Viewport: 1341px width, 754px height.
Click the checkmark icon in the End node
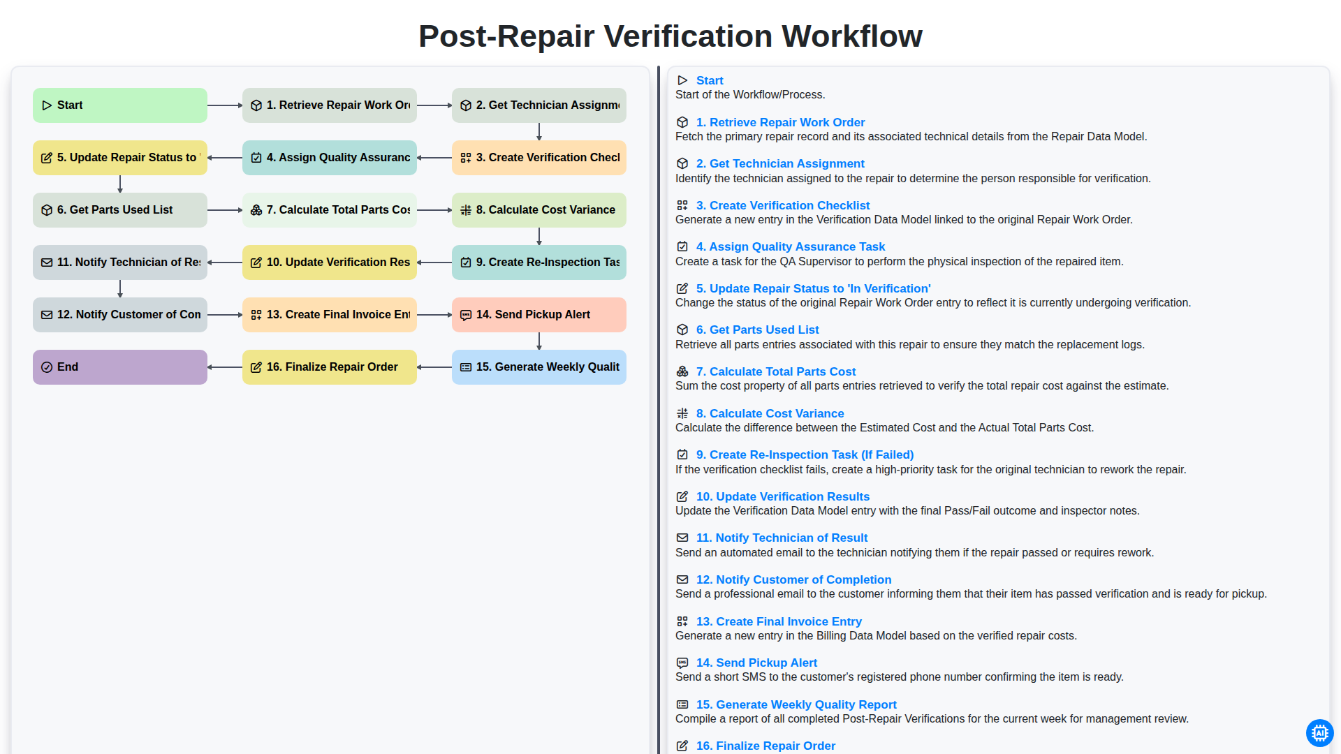point(47,367)
